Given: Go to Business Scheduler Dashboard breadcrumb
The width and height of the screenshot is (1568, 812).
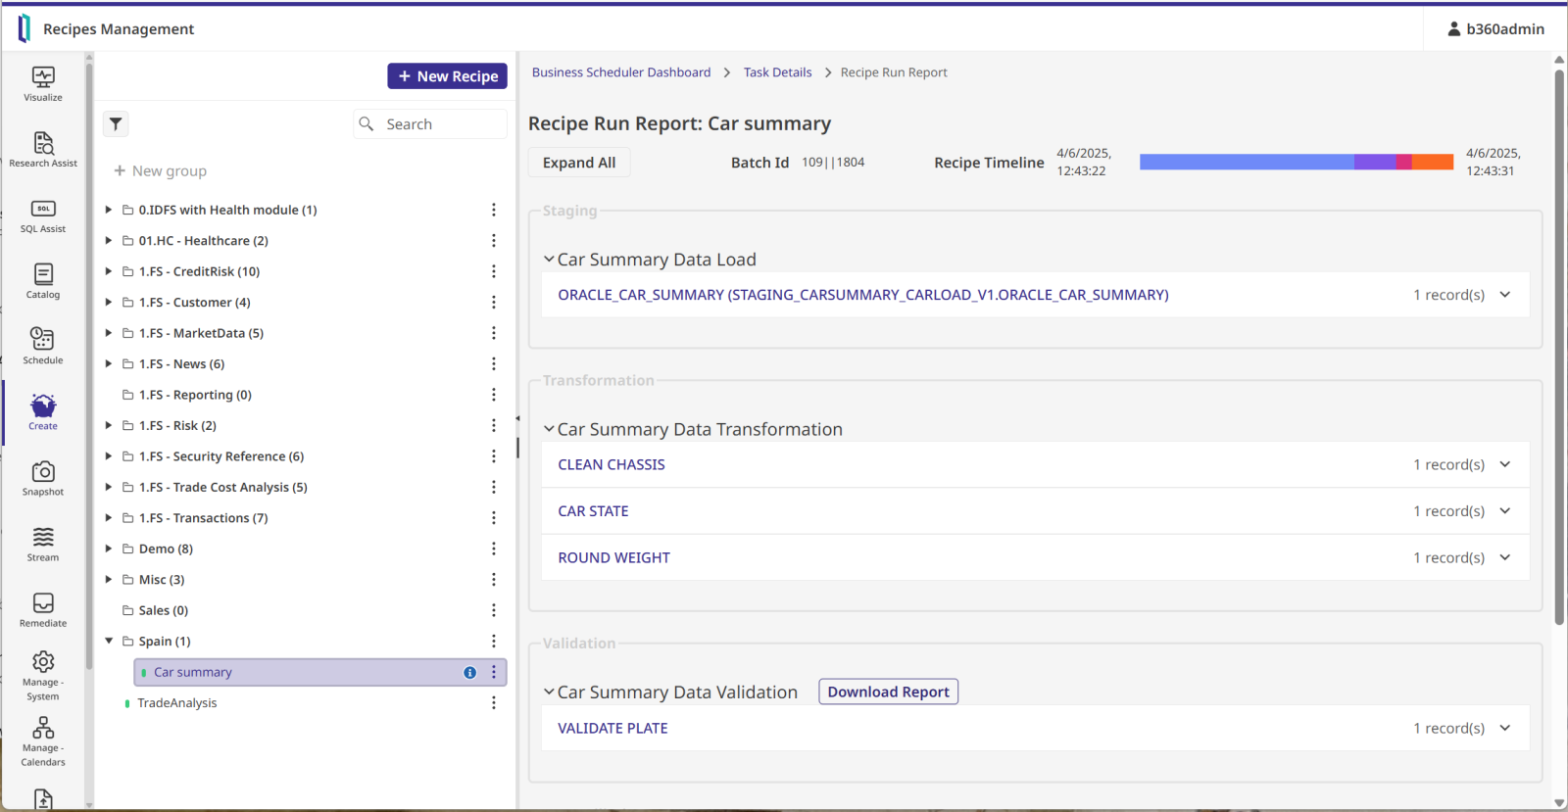Looking at the screenshot, I should pos(620,72).
